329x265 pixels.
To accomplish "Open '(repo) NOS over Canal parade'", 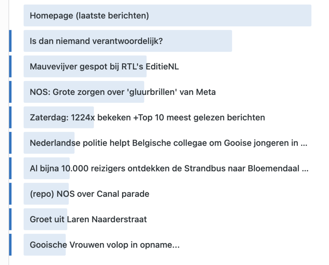I will (90, 194).
